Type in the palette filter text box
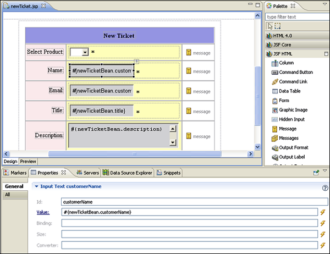 (x=297, y=16)
